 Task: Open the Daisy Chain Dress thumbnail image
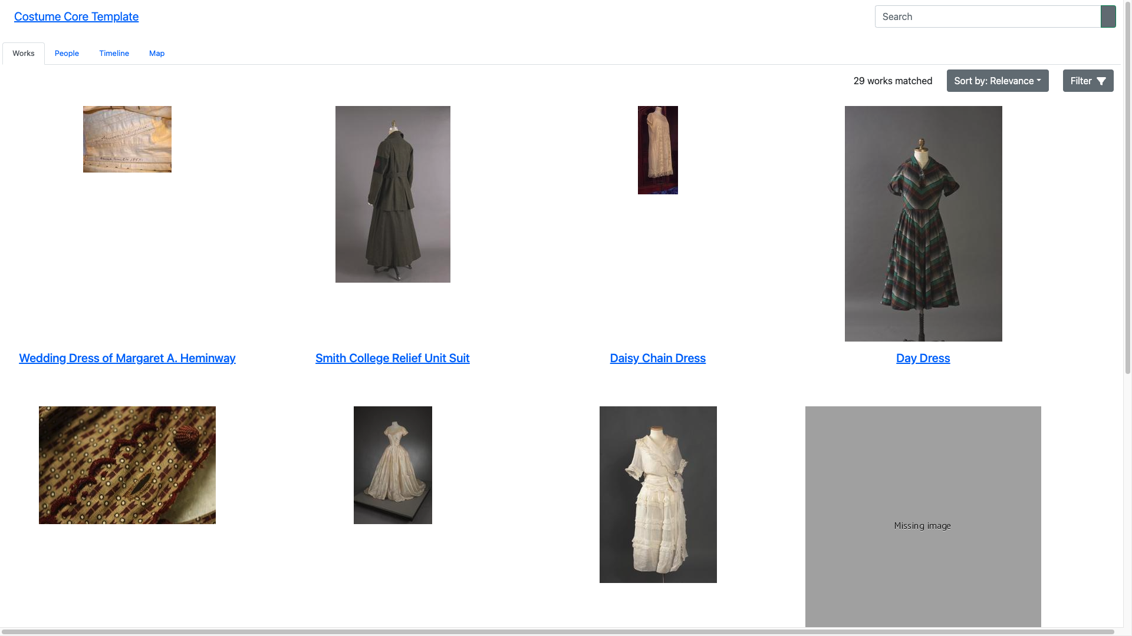click(658, 150)
